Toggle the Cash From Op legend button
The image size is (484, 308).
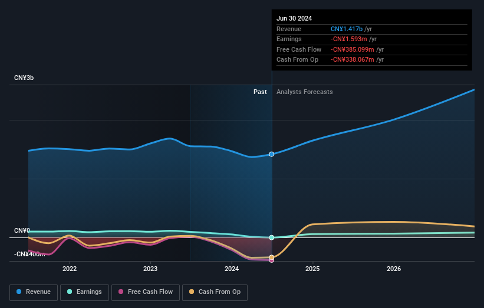215,292
